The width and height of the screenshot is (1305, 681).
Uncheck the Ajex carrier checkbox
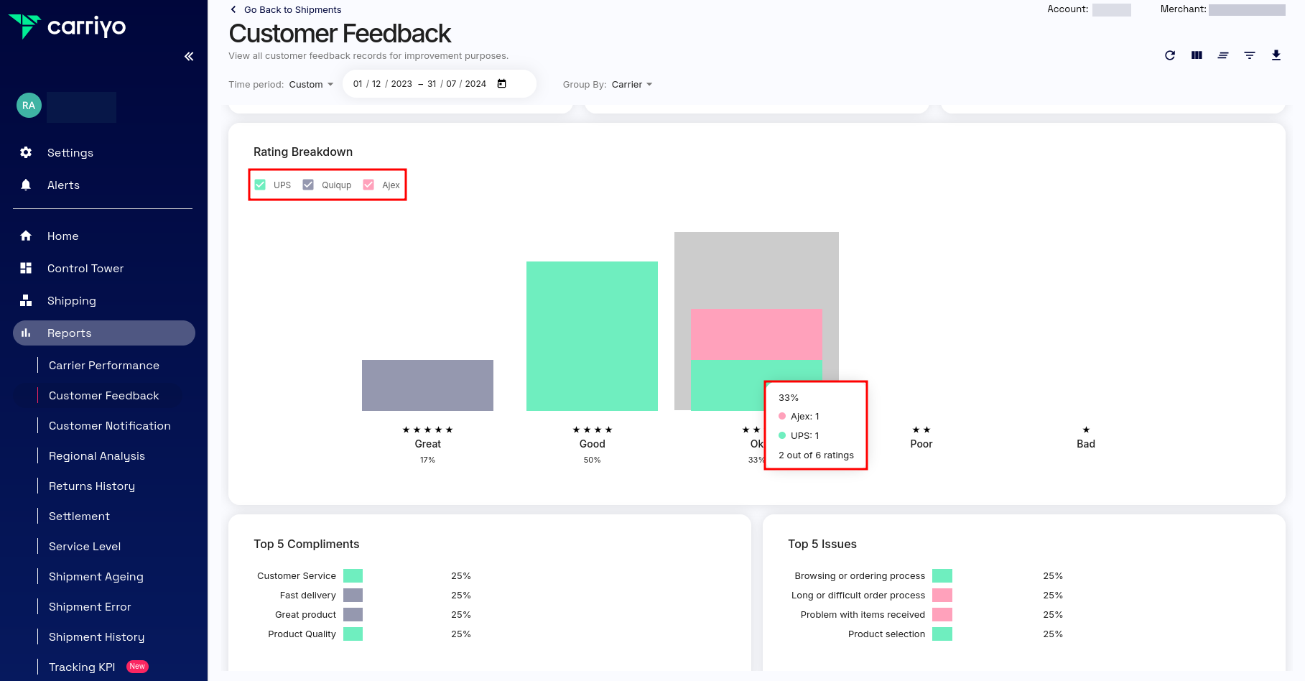[x=368, y=185]
